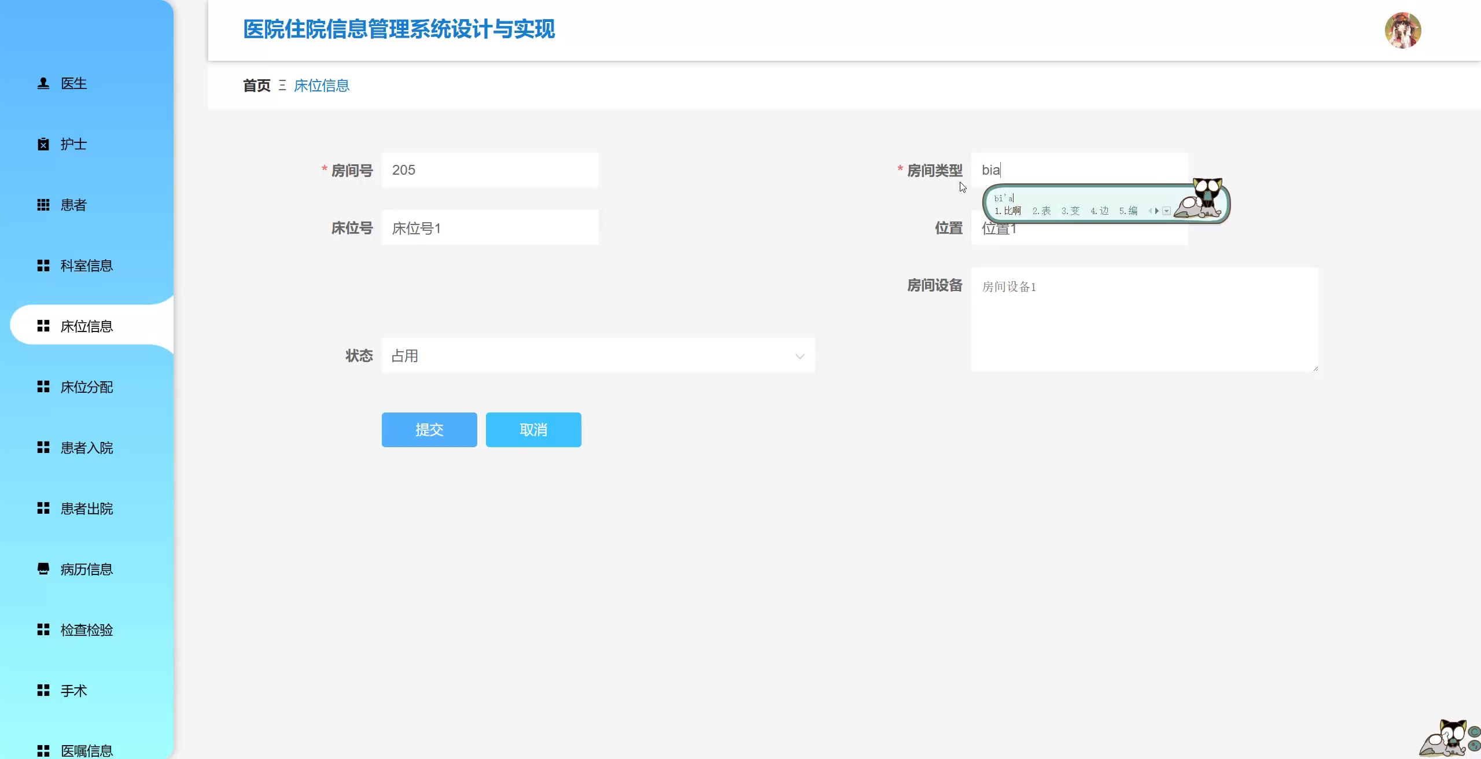1481x759 pixels.
Task: Open the IME candidate list expand button
Action: coord(1167,211)
